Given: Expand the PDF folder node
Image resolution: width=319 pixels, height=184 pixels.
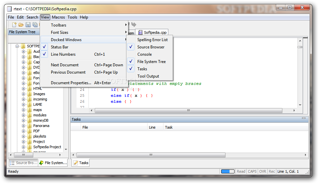Looking at the screenshot, I should pos(23,131).
